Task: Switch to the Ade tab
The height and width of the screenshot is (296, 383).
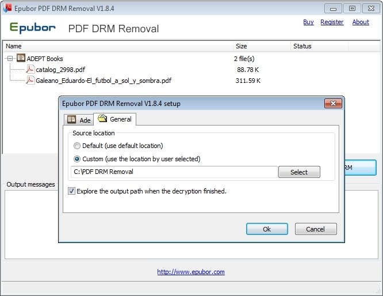Action: coord(79,120)
